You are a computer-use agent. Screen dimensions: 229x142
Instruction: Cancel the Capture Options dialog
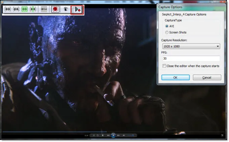point(207,78)
